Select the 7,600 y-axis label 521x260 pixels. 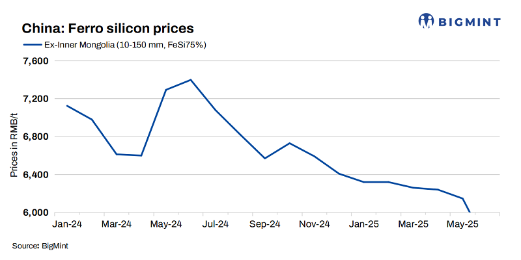click(36, 61)
